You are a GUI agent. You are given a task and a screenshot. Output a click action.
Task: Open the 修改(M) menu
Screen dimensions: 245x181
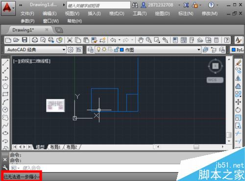(209, 14)
